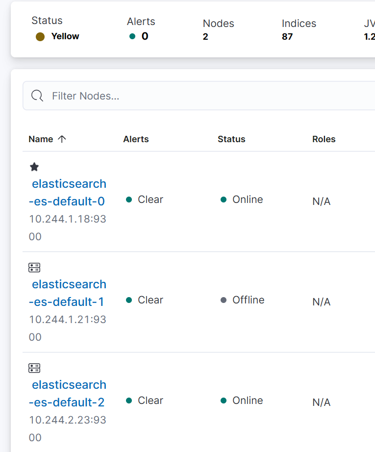
Task: Click the gray Offline status dot
Action: coord(224,300)
